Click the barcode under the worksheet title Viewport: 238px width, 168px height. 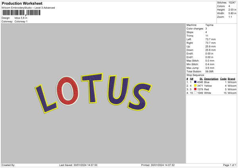point(21,13)
